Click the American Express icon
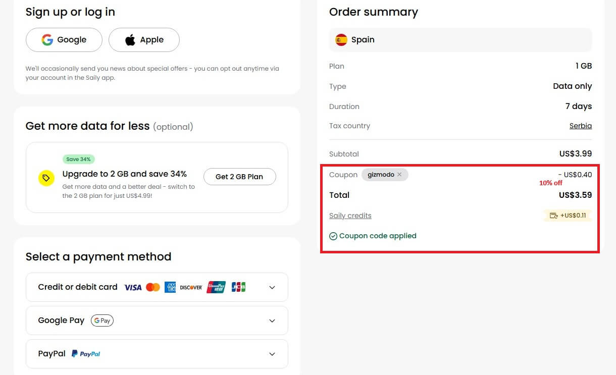The height and width of the screenshot is (375, 616). pos(170,287)
